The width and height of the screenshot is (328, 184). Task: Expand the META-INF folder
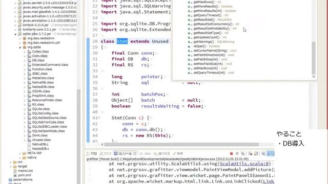[x=20, y=153]
